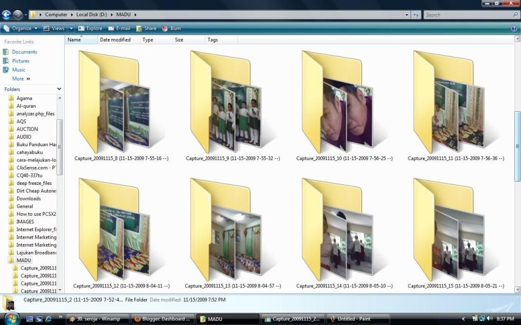The width and height of the screenshot is (521, 325).
Task: Select Capture_20091115_15 folder thumbnail
Action: tap(456, 234)
